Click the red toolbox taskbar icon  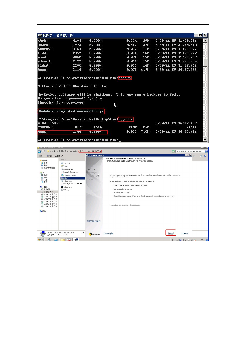tap(69, 240)
